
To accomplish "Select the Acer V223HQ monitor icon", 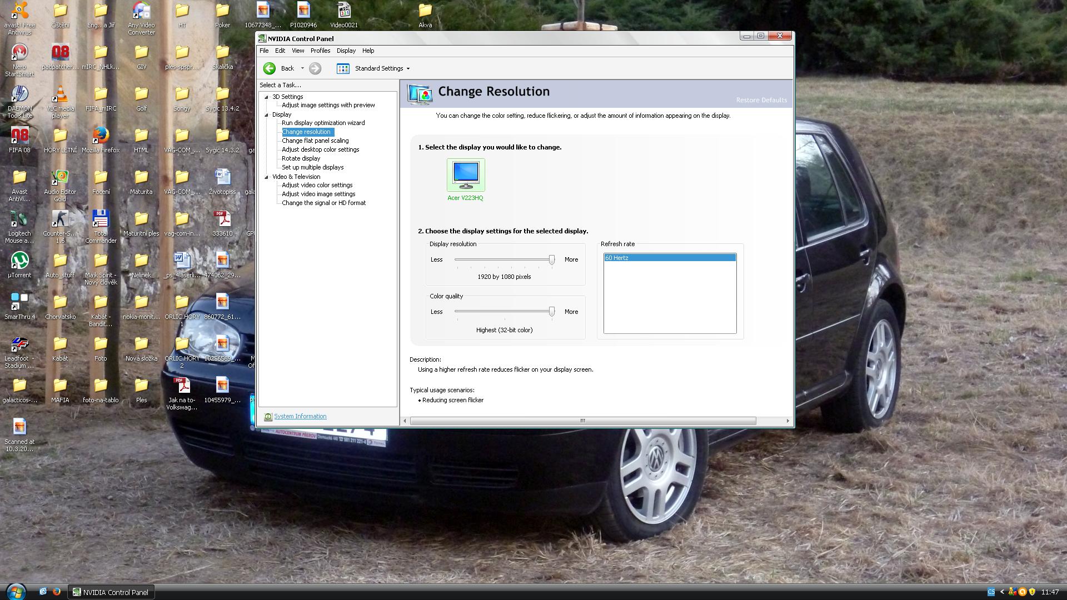I will pos(466,174).
